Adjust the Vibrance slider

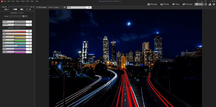click(x=14, y=22)
